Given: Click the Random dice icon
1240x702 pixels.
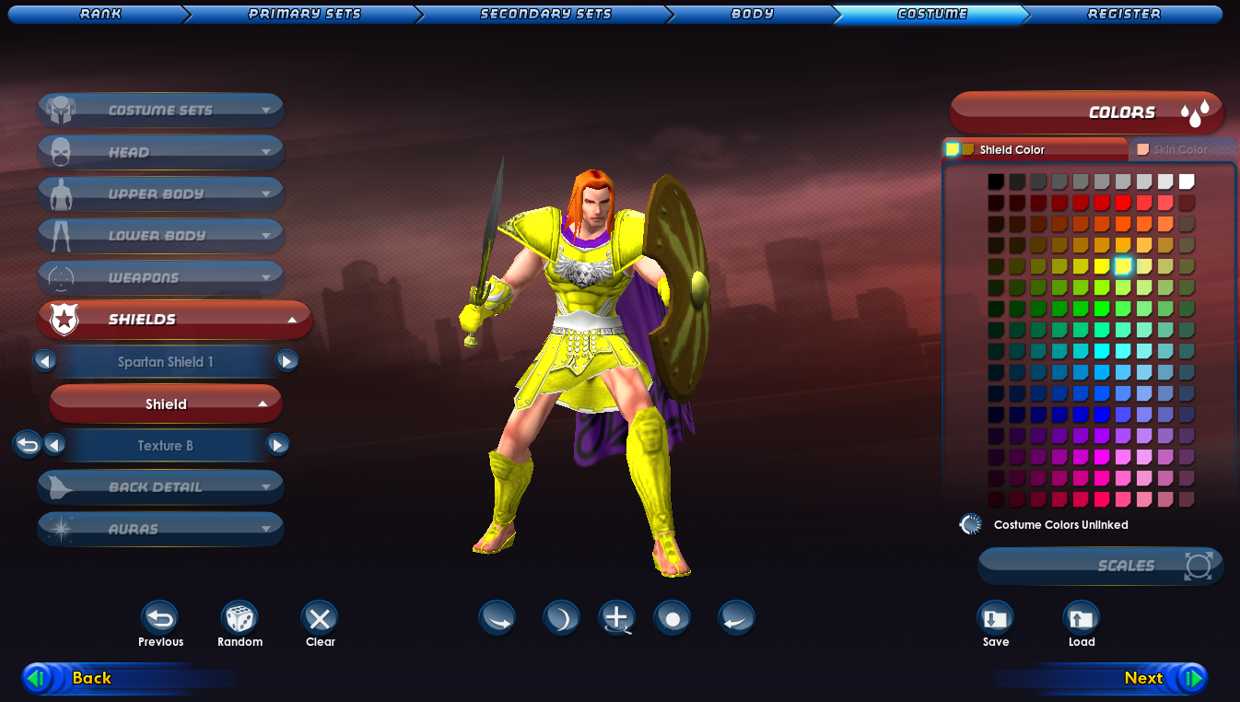Looking at the screenshot, I should pos(240,618).
